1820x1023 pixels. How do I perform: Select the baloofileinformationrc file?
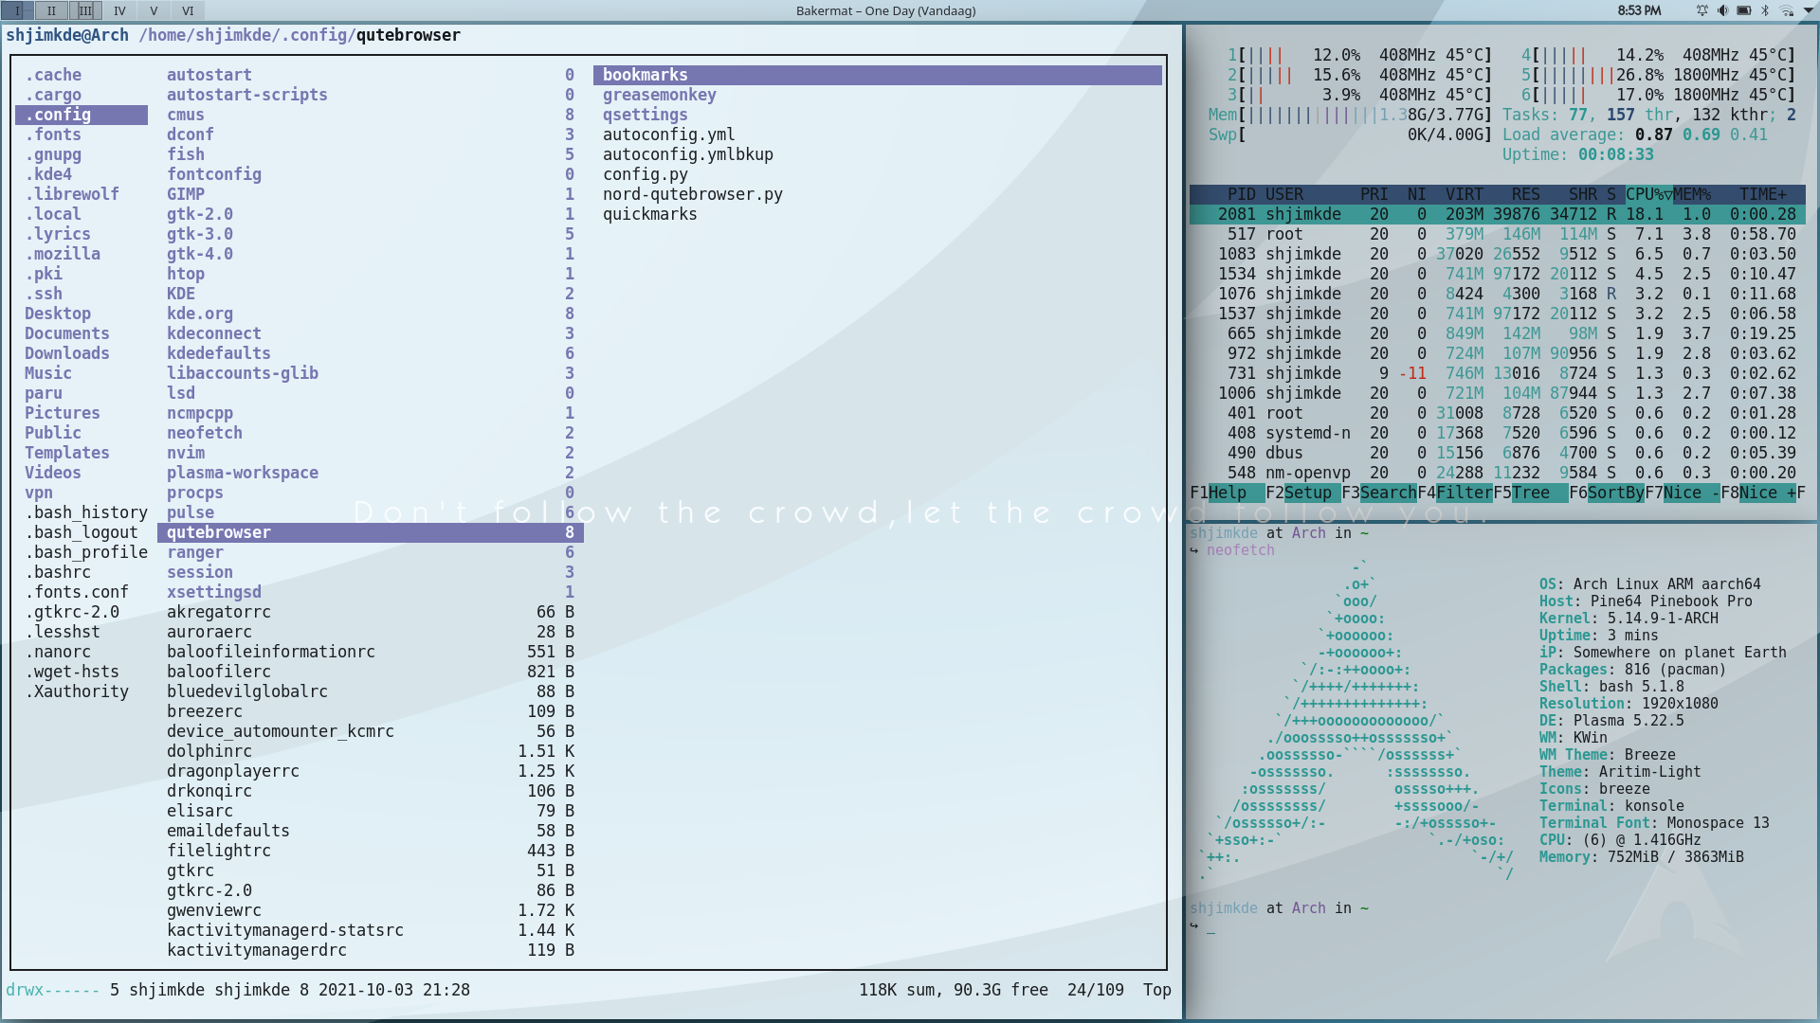[x=371, y=652]
